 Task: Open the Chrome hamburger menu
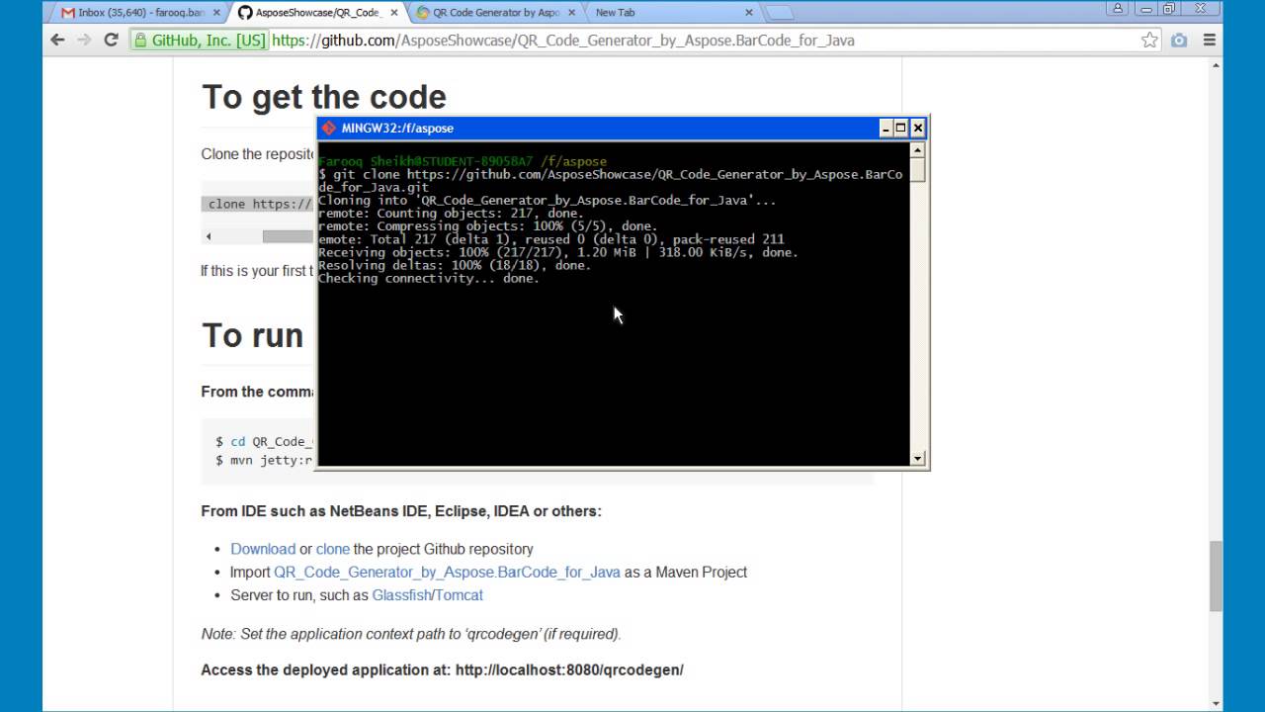click(1209, 41)
